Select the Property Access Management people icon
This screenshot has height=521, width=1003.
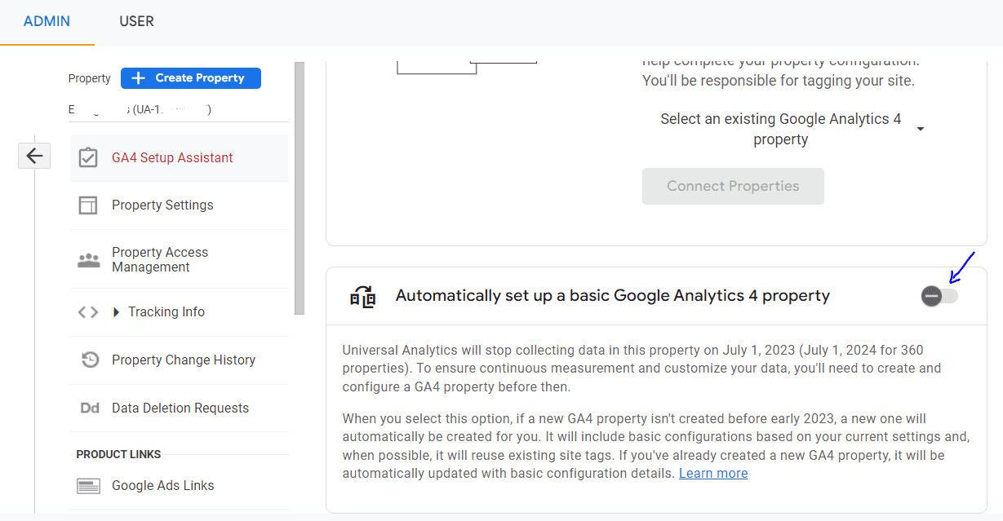coord(89,258)
